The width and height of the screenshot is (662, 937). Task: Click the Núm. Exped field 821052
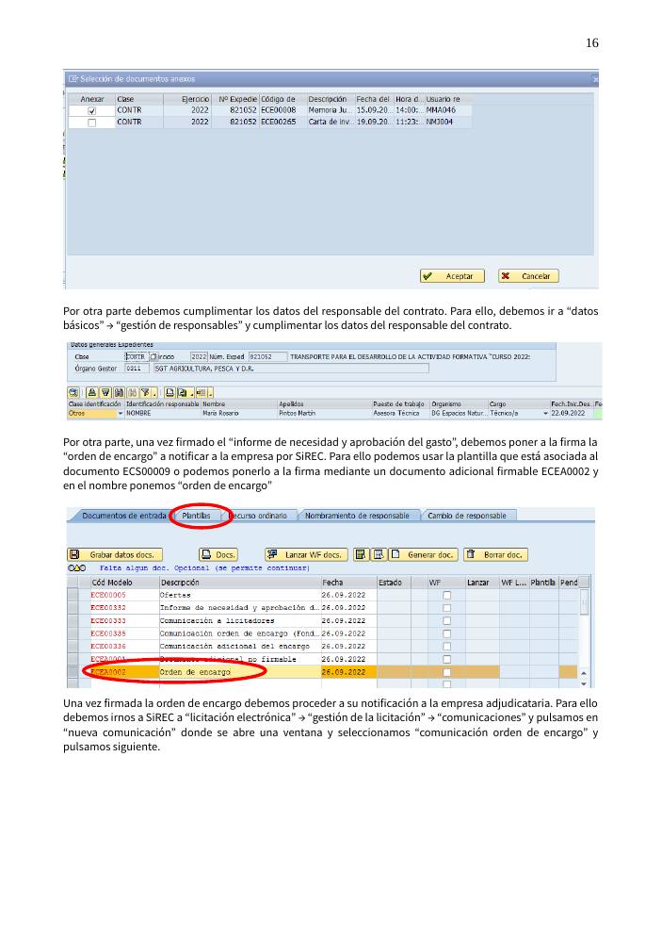pyautogui.click(x=267, y=356)
